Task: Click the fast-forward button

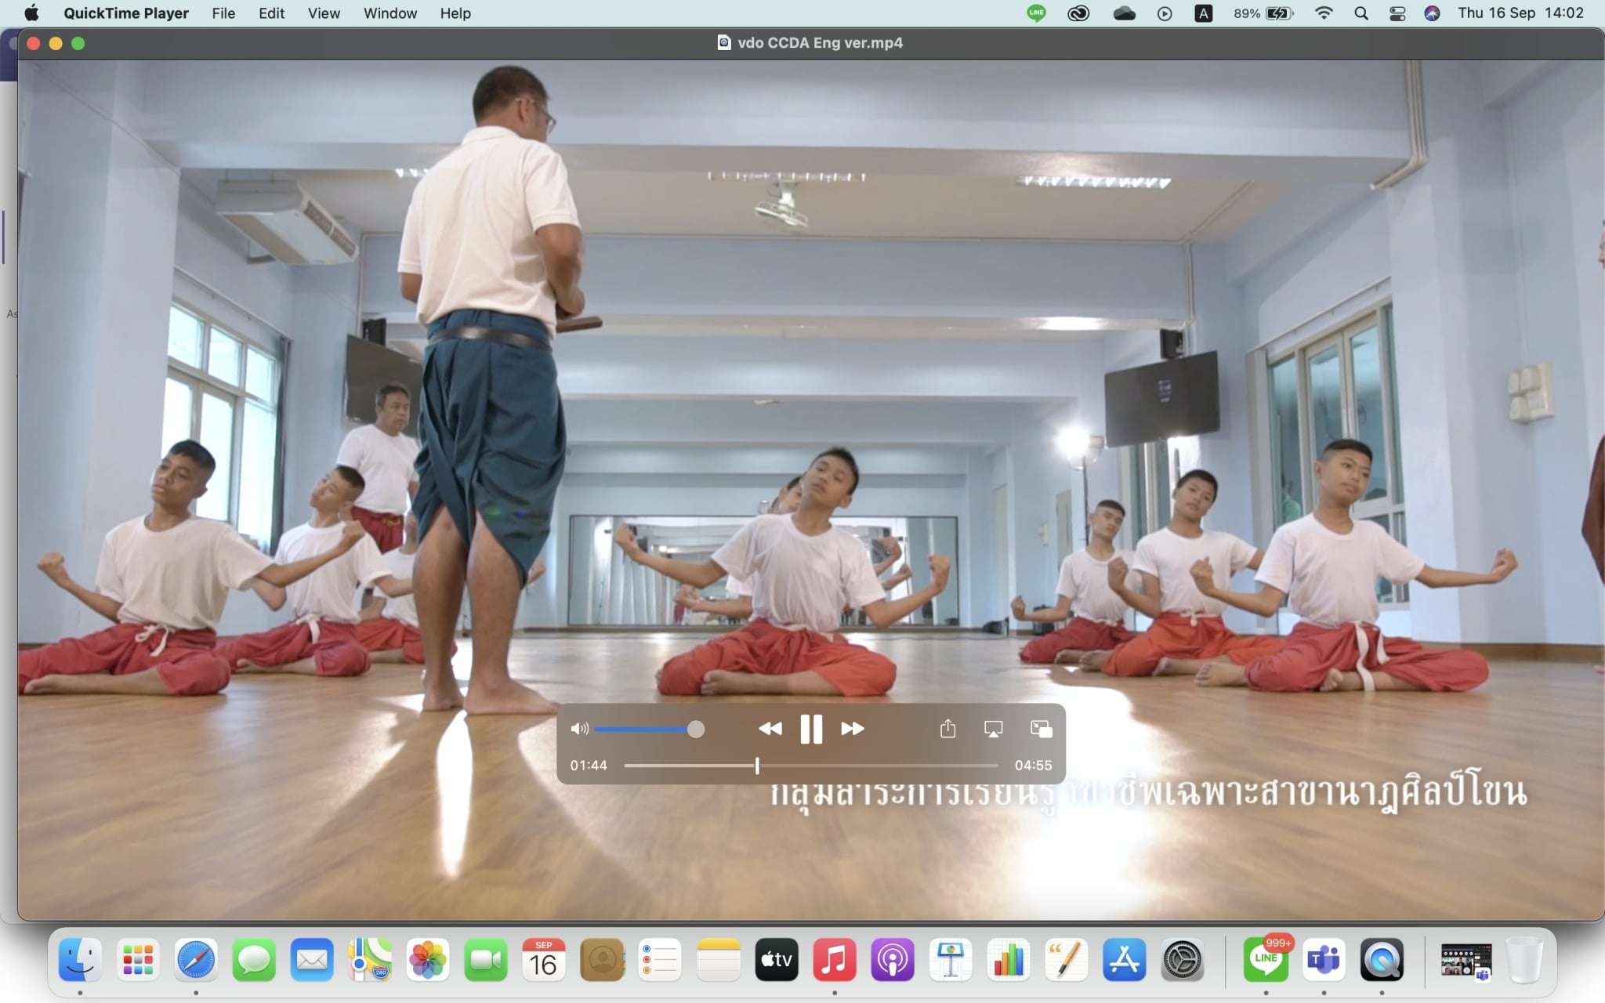Action: (852, 729)
